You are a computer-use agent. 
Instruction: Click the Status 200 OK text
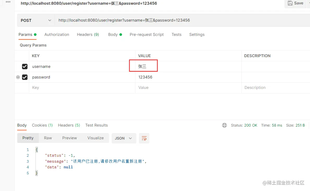click(244, 125)
